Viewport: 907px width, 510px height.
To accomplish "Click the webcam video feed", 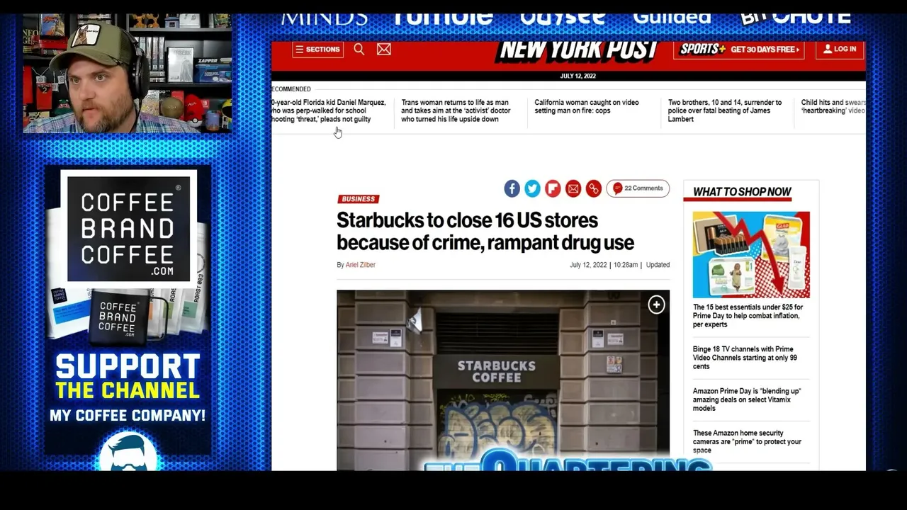I will [x=128, y=73].
